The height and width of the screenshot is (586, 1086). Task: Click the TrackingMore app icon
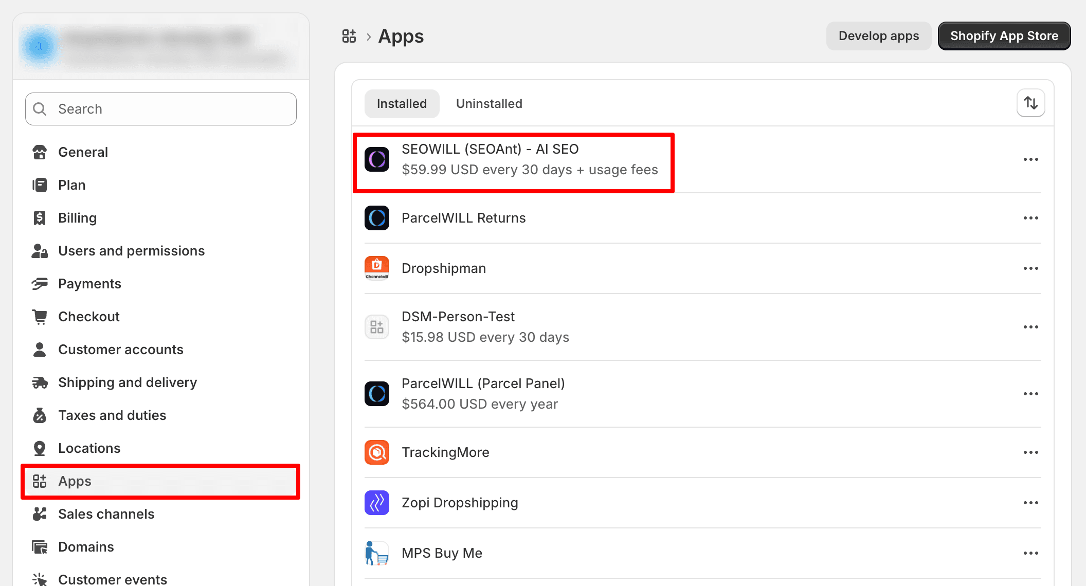pos(377,452)
